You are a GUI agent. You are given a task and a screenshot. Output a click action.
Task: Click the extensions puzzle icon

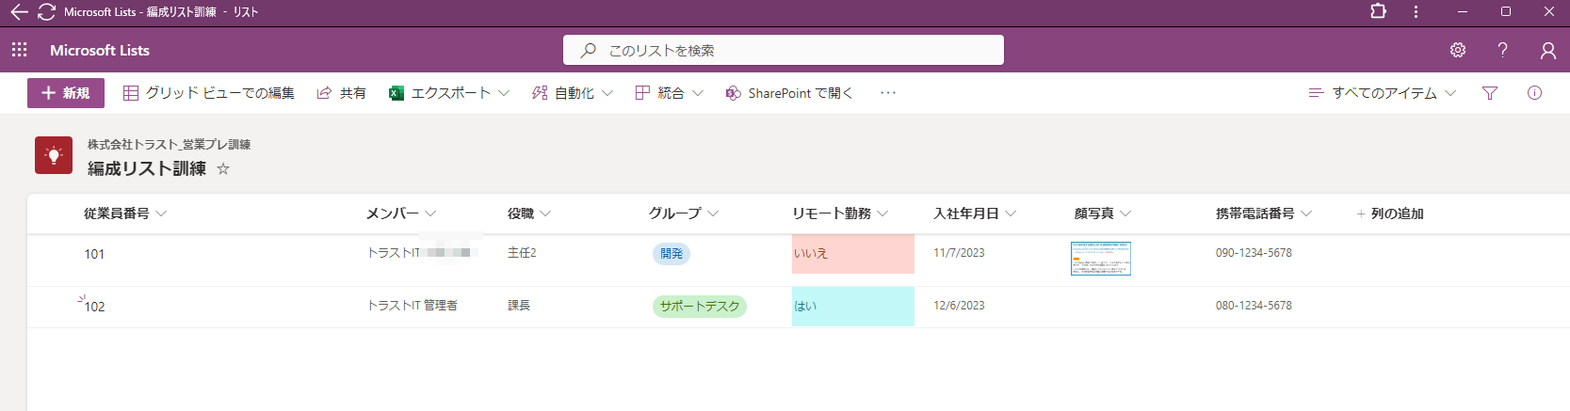(1378, 11)
